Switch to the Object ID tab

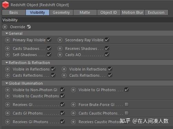(x=109, y=12)
